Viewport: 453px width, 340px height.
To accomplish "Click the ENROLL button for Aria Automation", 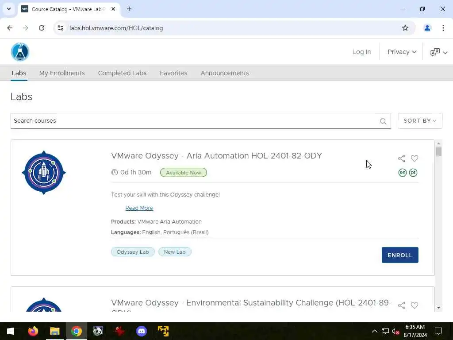I will [400, 255].
